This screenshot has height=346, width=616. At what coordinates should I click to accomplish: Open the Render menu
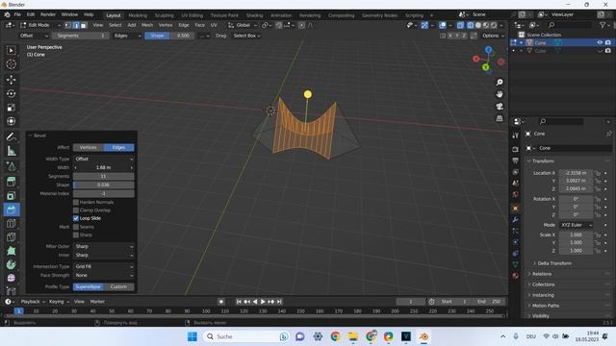tap(48, 14)
